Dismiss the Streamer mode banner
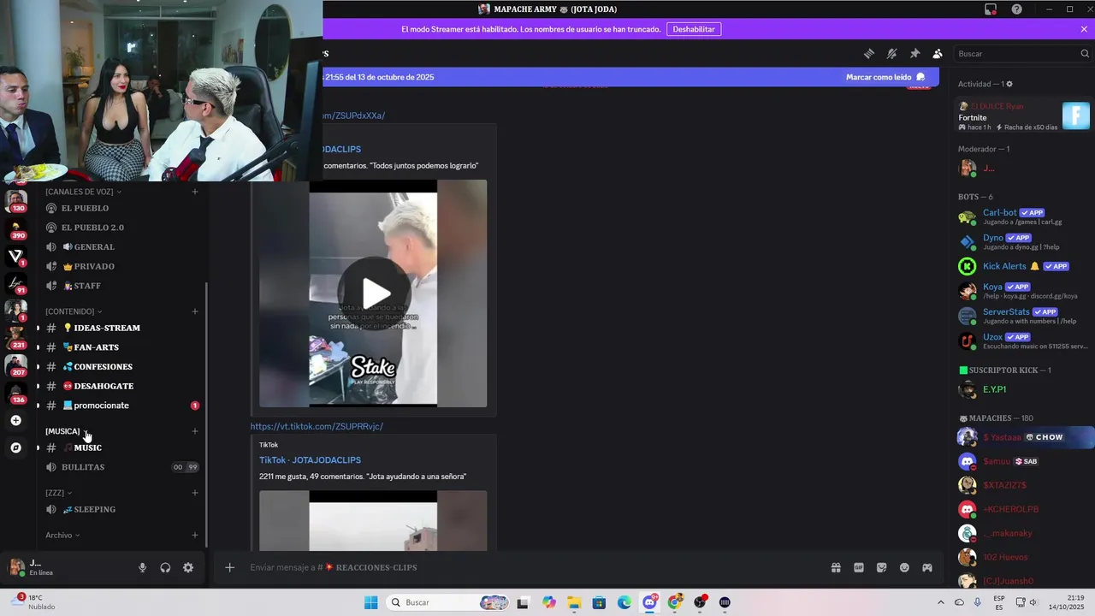 click(1084, 29)
